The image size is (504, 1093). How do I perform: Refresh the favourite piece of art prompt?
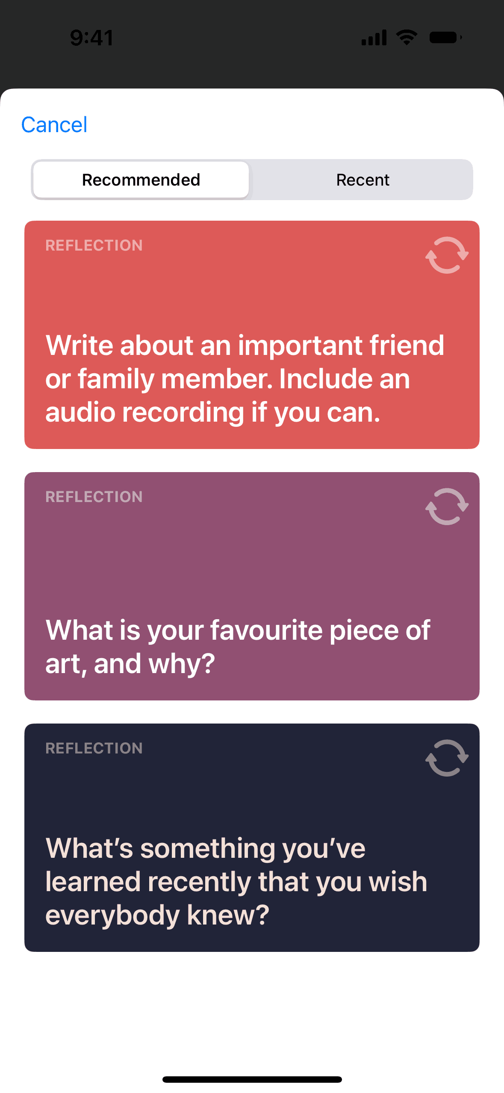click(x=447, y=507)
